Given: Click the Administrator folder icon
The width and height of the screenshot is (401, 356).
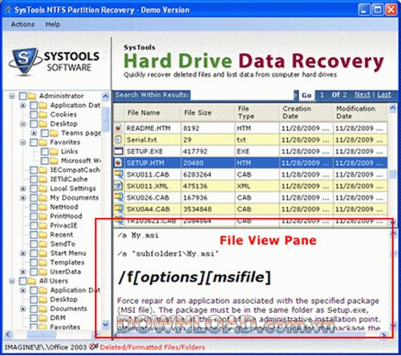Looking at the screenshot, I should click(x=32, y=95).
